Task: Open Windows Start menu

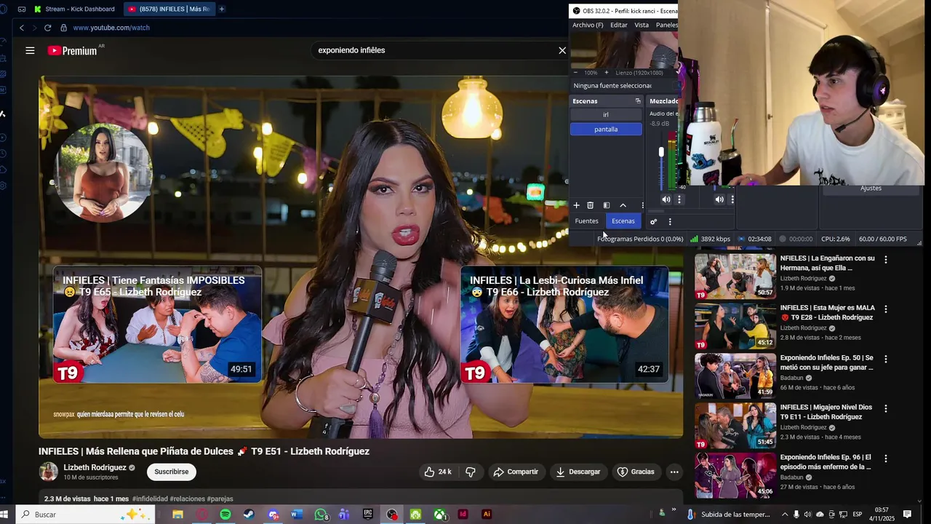Action: (x=4, y=515)
